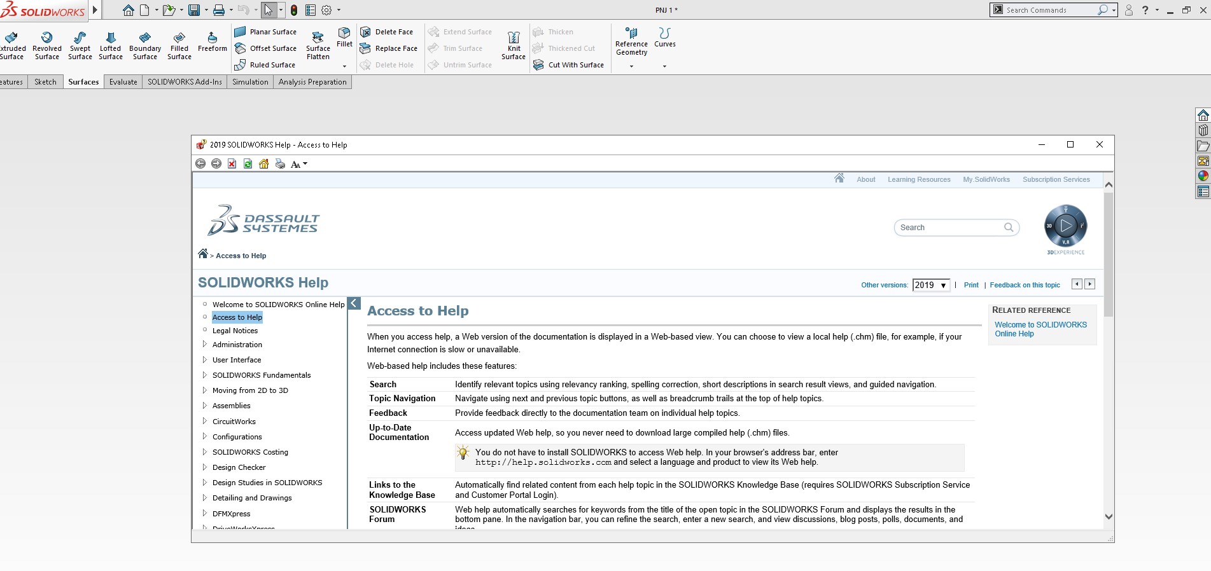The width and height of the screenshot is (1211, 571).
Task: Select the Revolved Surface tool
Action: point(47,45)
